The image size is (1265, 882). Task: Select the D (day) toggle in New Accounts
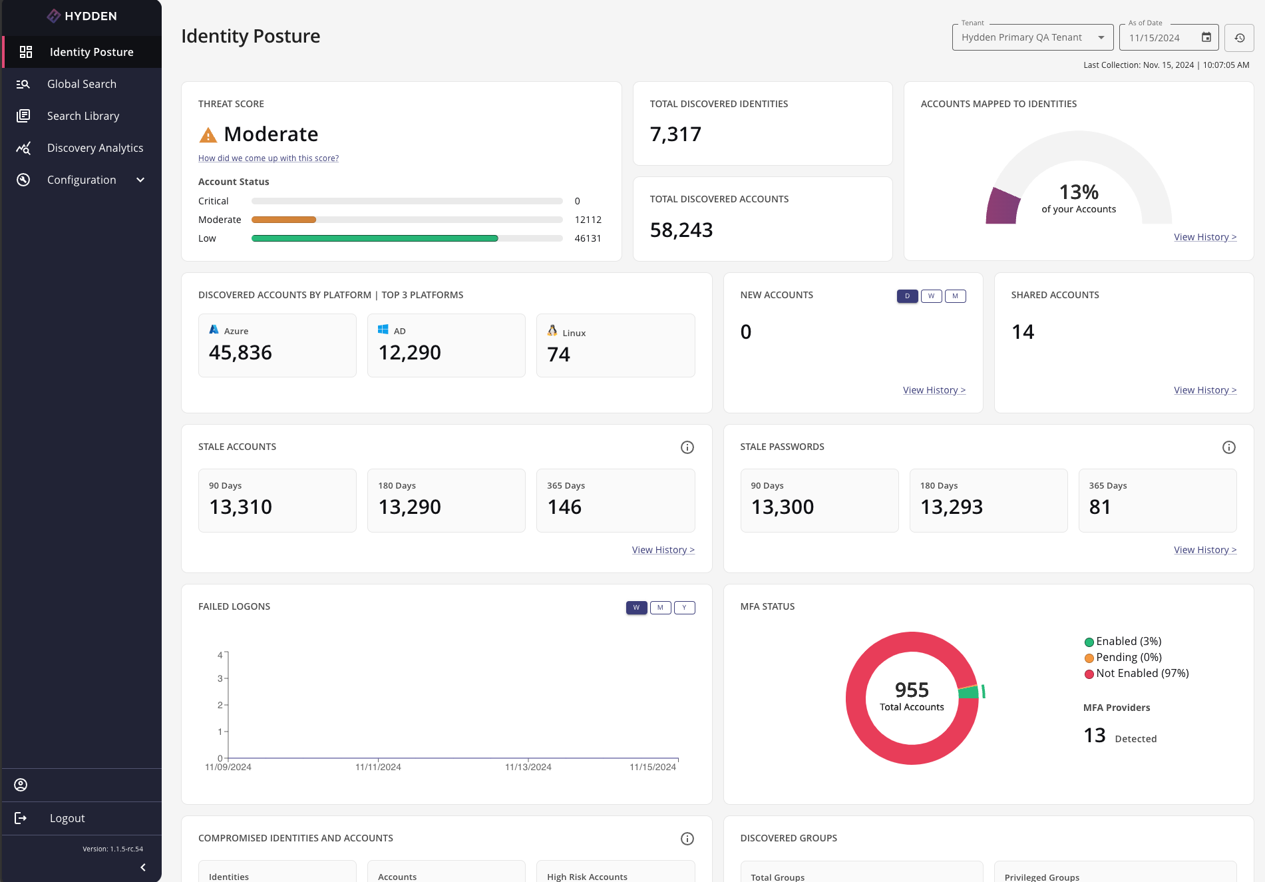point(907,296)
